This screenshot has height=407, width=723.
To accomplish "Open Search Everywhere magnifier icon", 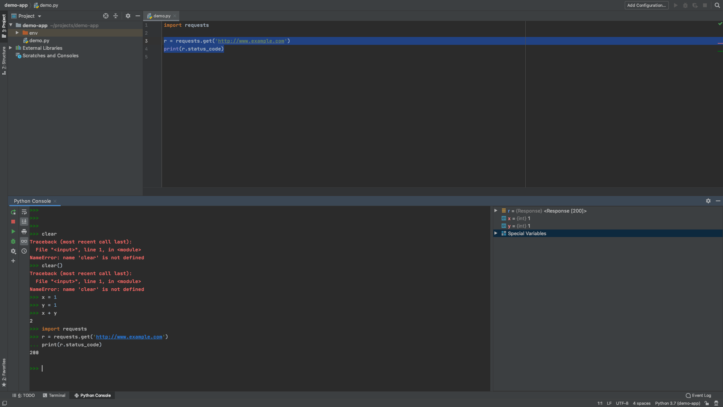I will click(717, 5).
